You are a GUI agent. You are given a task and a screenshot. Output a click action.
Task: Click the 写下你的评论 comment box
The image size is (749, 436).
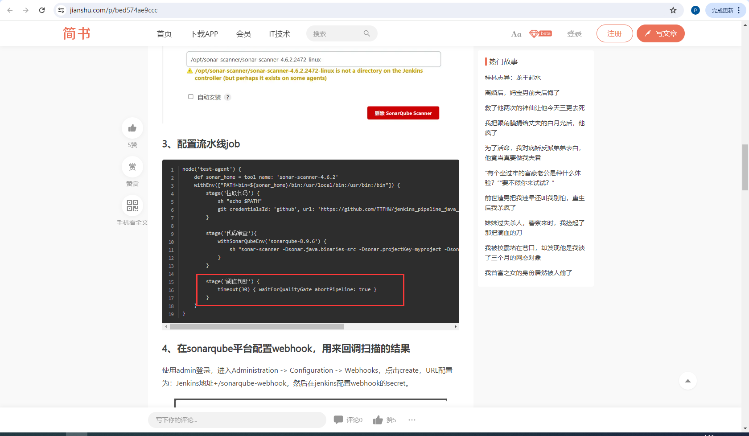(237, 420)
